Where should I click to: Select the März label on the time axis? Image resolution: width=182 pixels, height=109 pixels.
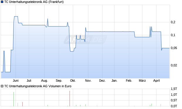(x=142, y=81)
